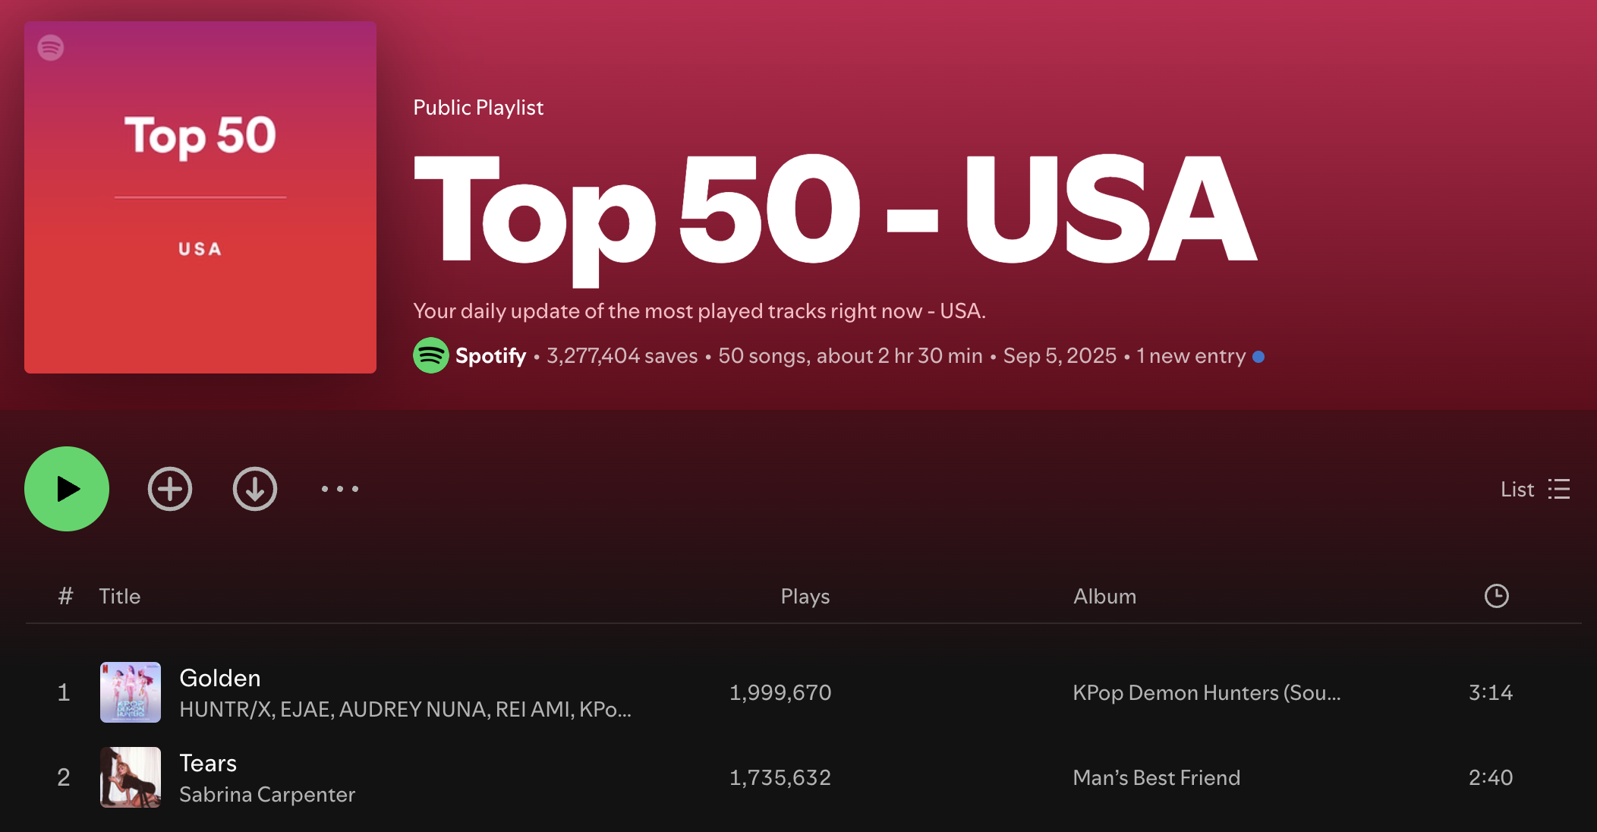The width and height of the screenshot is (1597, 832).
Task: Add playlist to Your Library
Action: tap(170, 489)
